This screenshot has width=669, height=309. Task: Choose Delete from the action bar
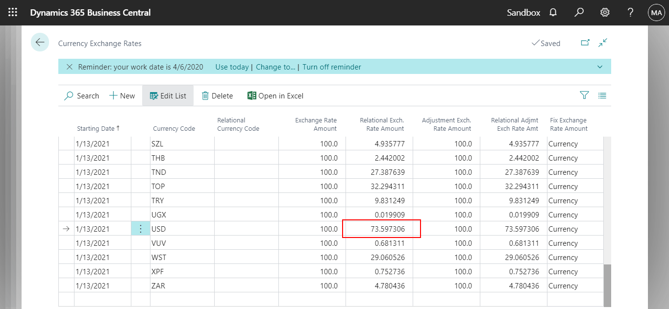(217, 95)
